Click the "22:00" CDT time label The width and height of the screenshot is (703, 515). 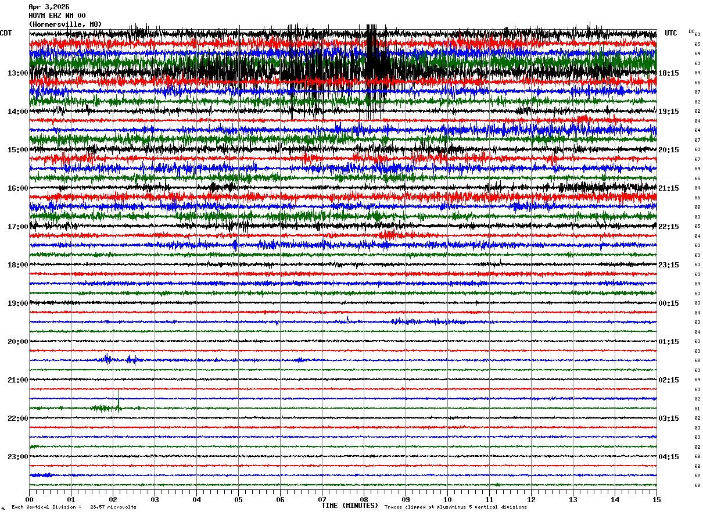pyautogui.click(x=18, y=419)
